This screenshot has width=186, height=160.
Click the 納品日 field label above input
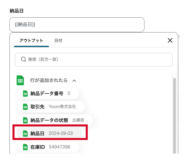pyautogui.click(x=17, y=11)
